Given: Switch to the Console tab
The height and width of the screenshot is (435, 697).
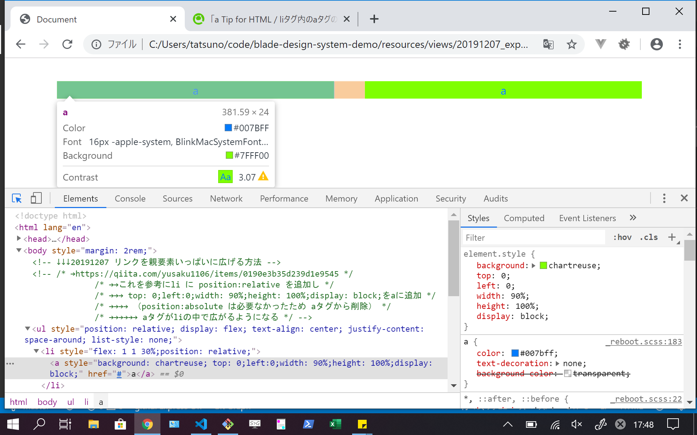Looking at the screenshot, I should pyautogui.click(x=130, y=199).
